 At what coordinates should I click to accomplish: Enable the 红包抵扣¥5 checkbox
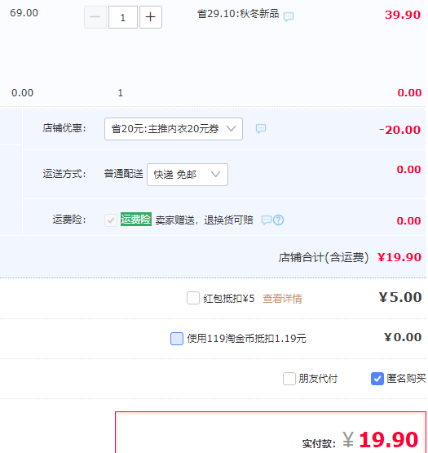point(192,298)
